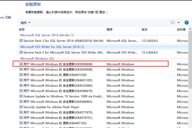Select the security update KB4576751 entry
This screenshot has width=192, height=128.
[x=58, y=118]
